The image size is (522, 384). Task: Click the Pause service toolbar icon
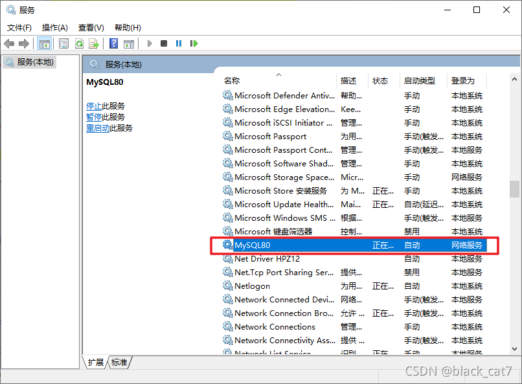click(179, 43)
